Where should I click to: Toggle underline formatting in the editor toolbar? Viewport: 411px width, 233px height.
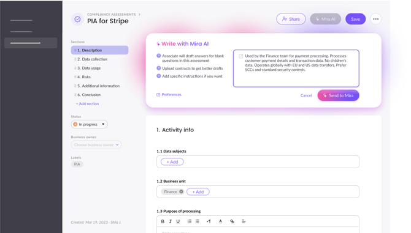pos(178,221)
